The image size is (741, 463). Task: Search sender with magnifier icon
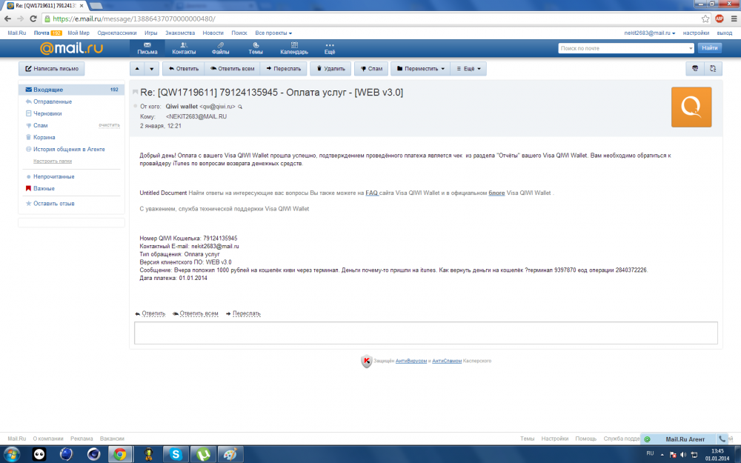(240, 107)
